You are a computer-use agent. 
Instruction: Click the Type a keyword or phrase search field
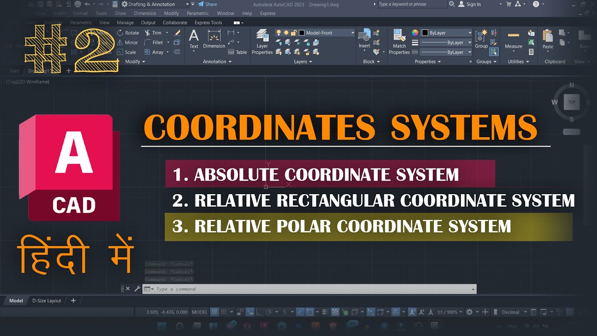coord(412,4)
